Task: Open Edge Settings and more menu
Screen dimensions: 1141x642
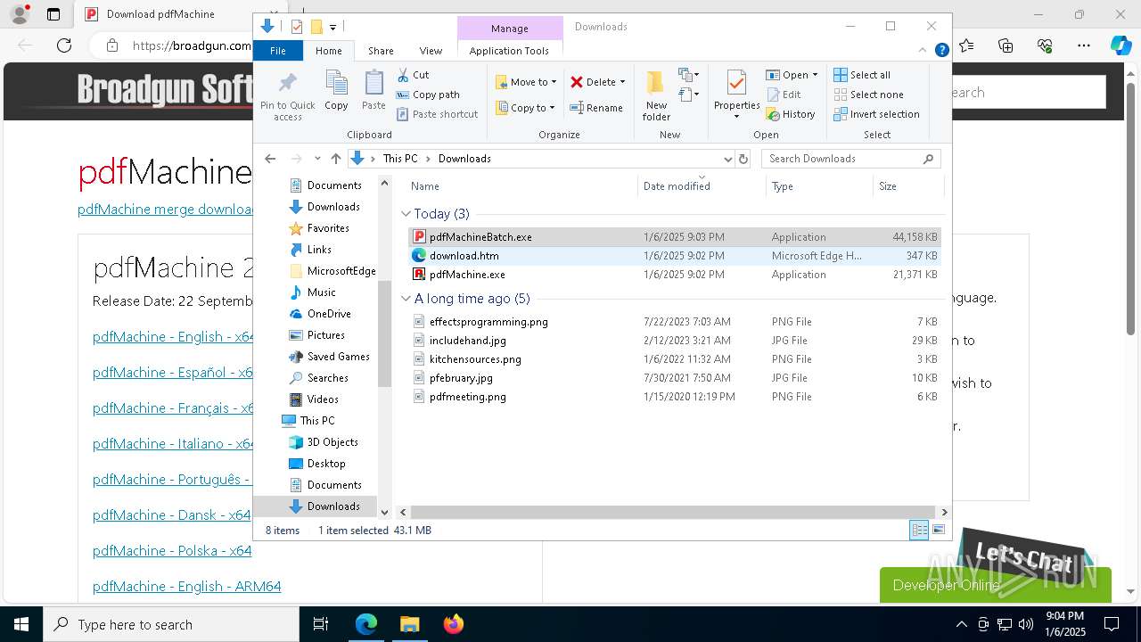Action: tap(1084, 45)
